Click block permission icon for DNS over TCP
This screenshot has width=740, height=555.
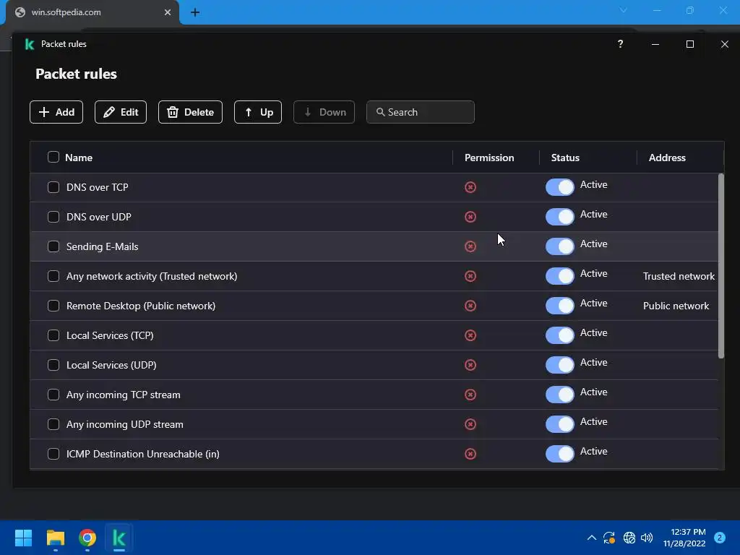(x=470, y=187)
